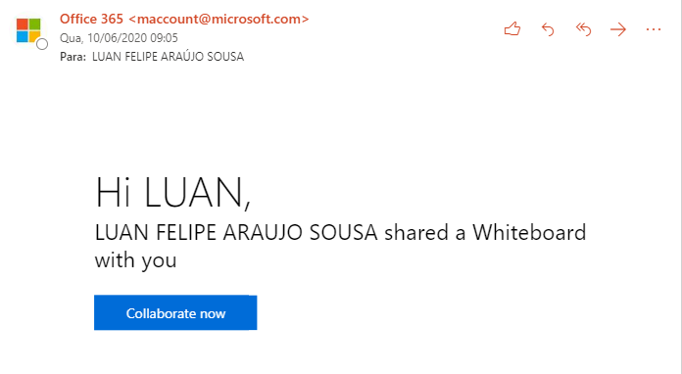Image resolution: width=682 pixels, height=374 pixels.
Task: Open the Microsoft logo sender avatar
Action: click(x=28, y=30)
